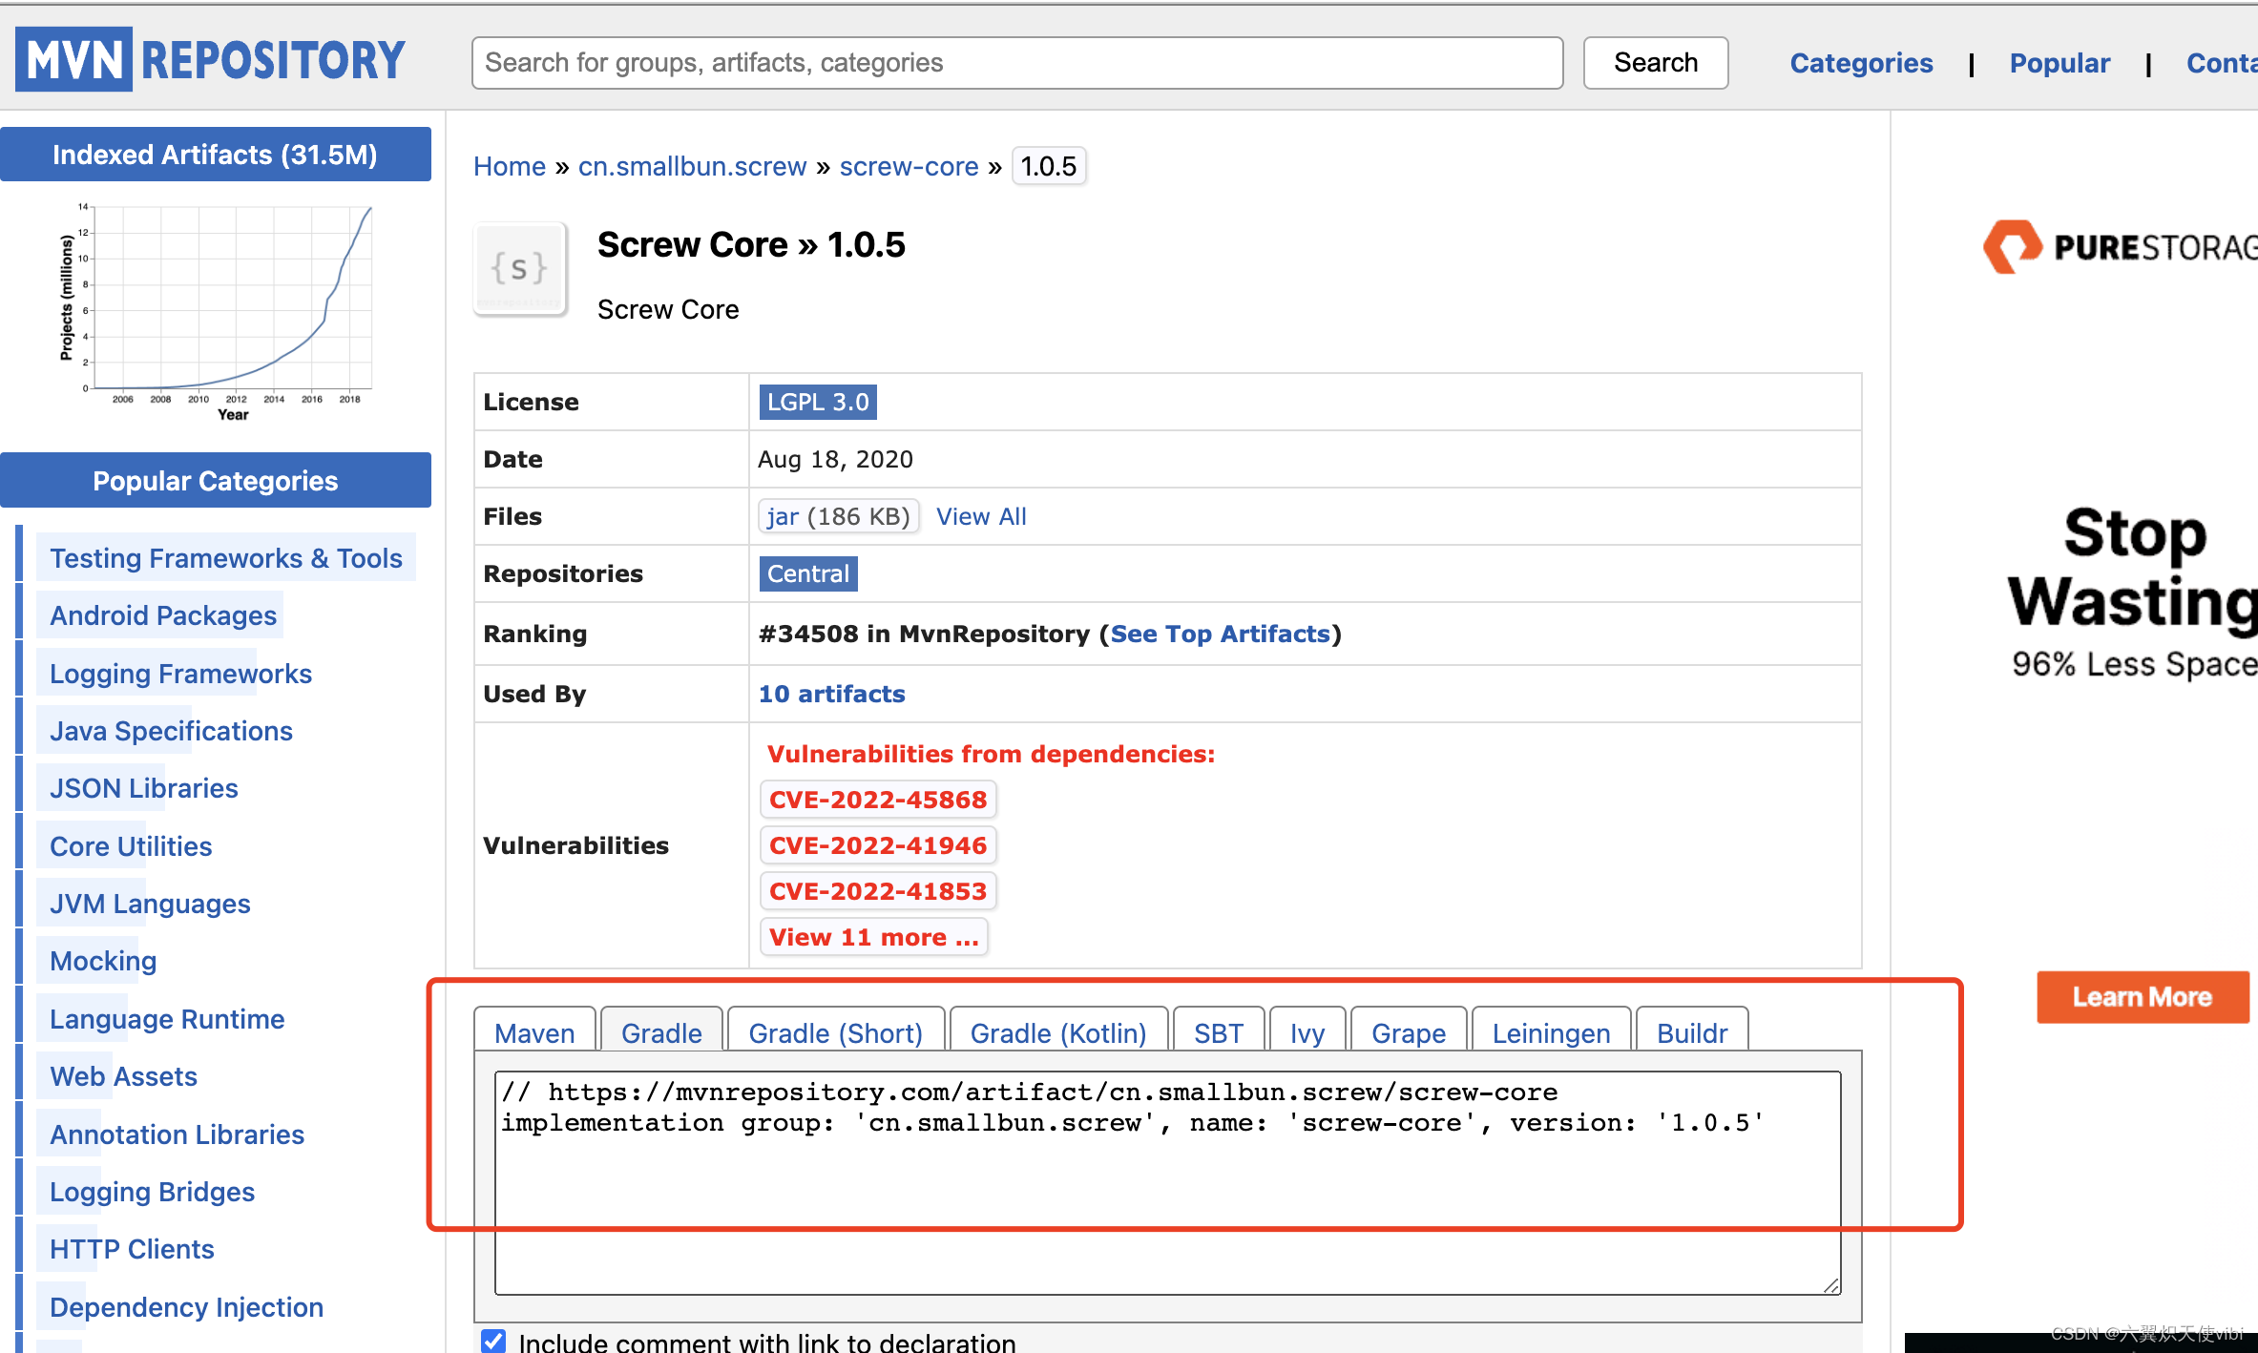Open Java Specifications category

pyautogui.click(x=171, y=731)
